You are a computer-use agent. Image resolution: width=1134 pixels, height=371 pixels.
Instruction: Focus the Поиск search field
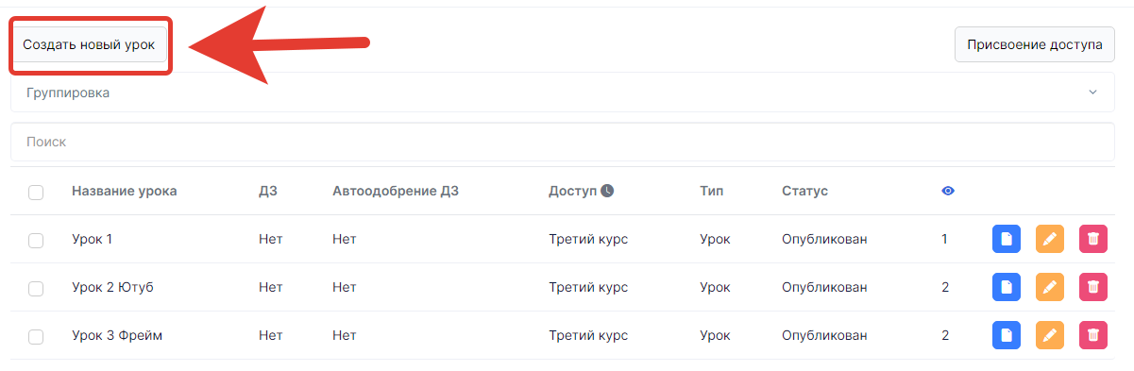563,142
